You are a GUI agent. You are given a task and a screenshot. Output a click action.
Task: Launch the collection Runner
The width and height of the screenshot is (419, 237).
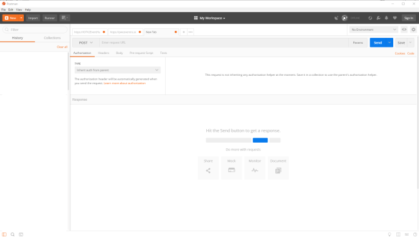[x=50, y=18]
